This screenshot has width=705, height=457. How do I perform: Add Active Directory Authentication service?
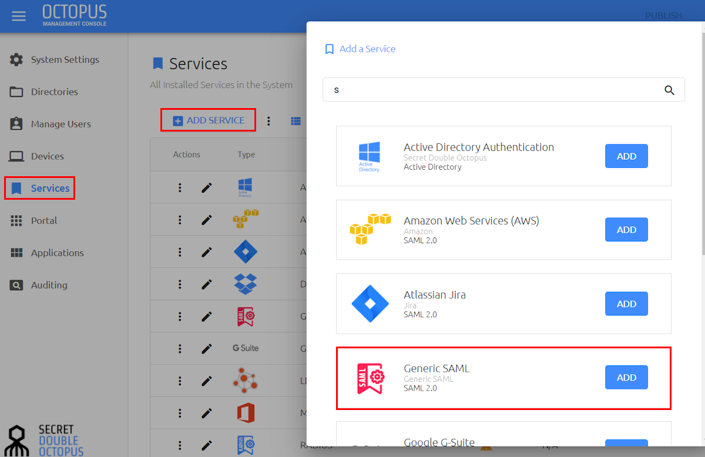[x=626, y=156]
